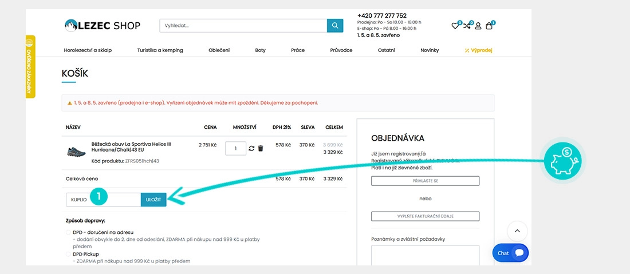Screen dimensions: 630x274
Task: Open the La Sportiva Helios III product link
Action: pyautogui.click(x=131, y=147)
